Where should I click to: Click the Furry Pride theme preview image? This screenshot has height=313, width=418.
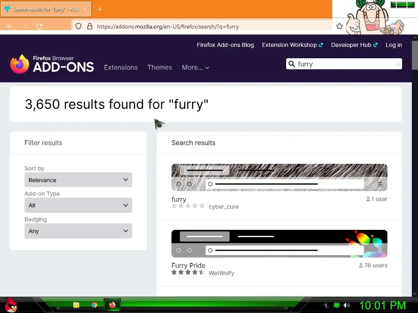[279, 244]
